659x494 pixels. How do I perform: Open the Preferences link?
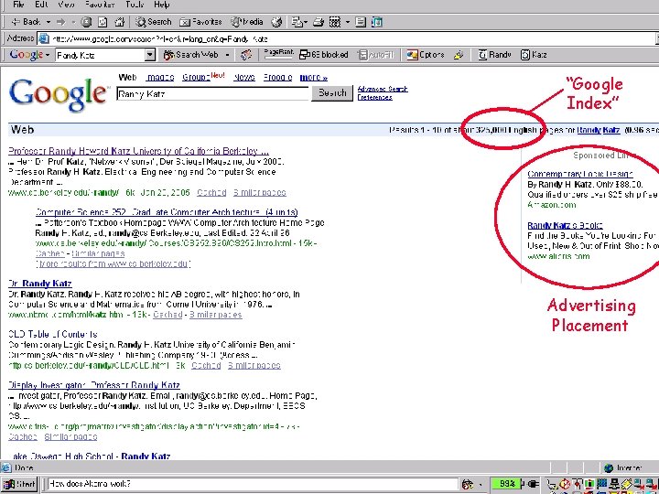click(375, 98)
